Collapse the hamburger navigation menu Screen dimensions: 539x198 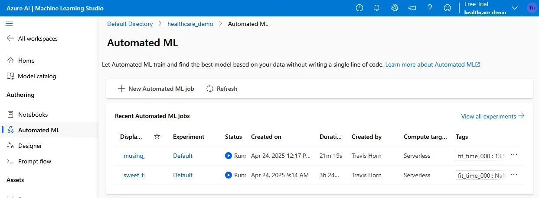click(9, 23)
